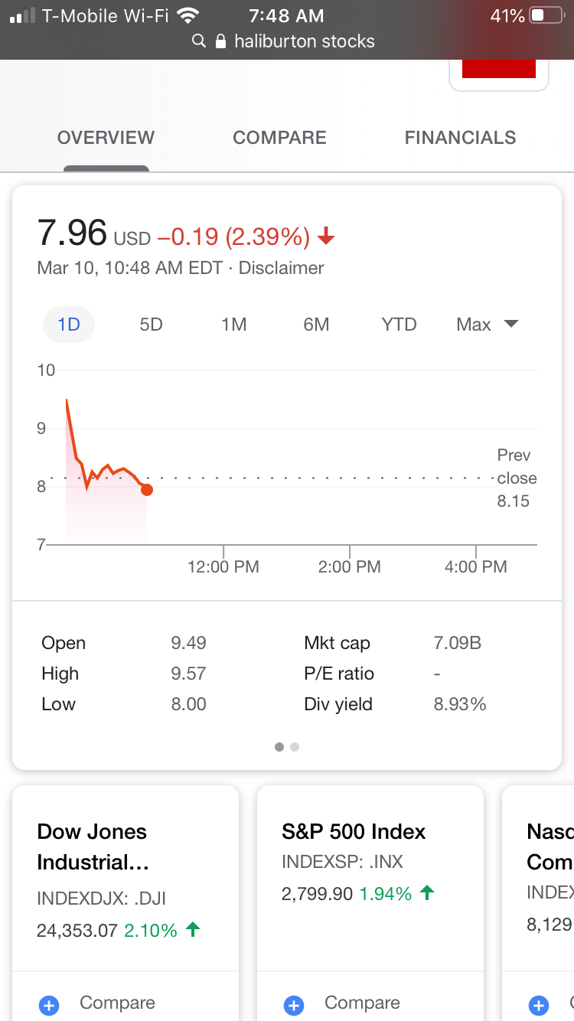
Task: Tap the red down arrow beside price change
Action: click(x=327, y=238)
